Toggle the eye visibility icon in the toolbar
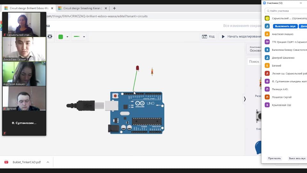Image resolution: width=307 pixels, height=173 pixels. [x=50, y=37]
